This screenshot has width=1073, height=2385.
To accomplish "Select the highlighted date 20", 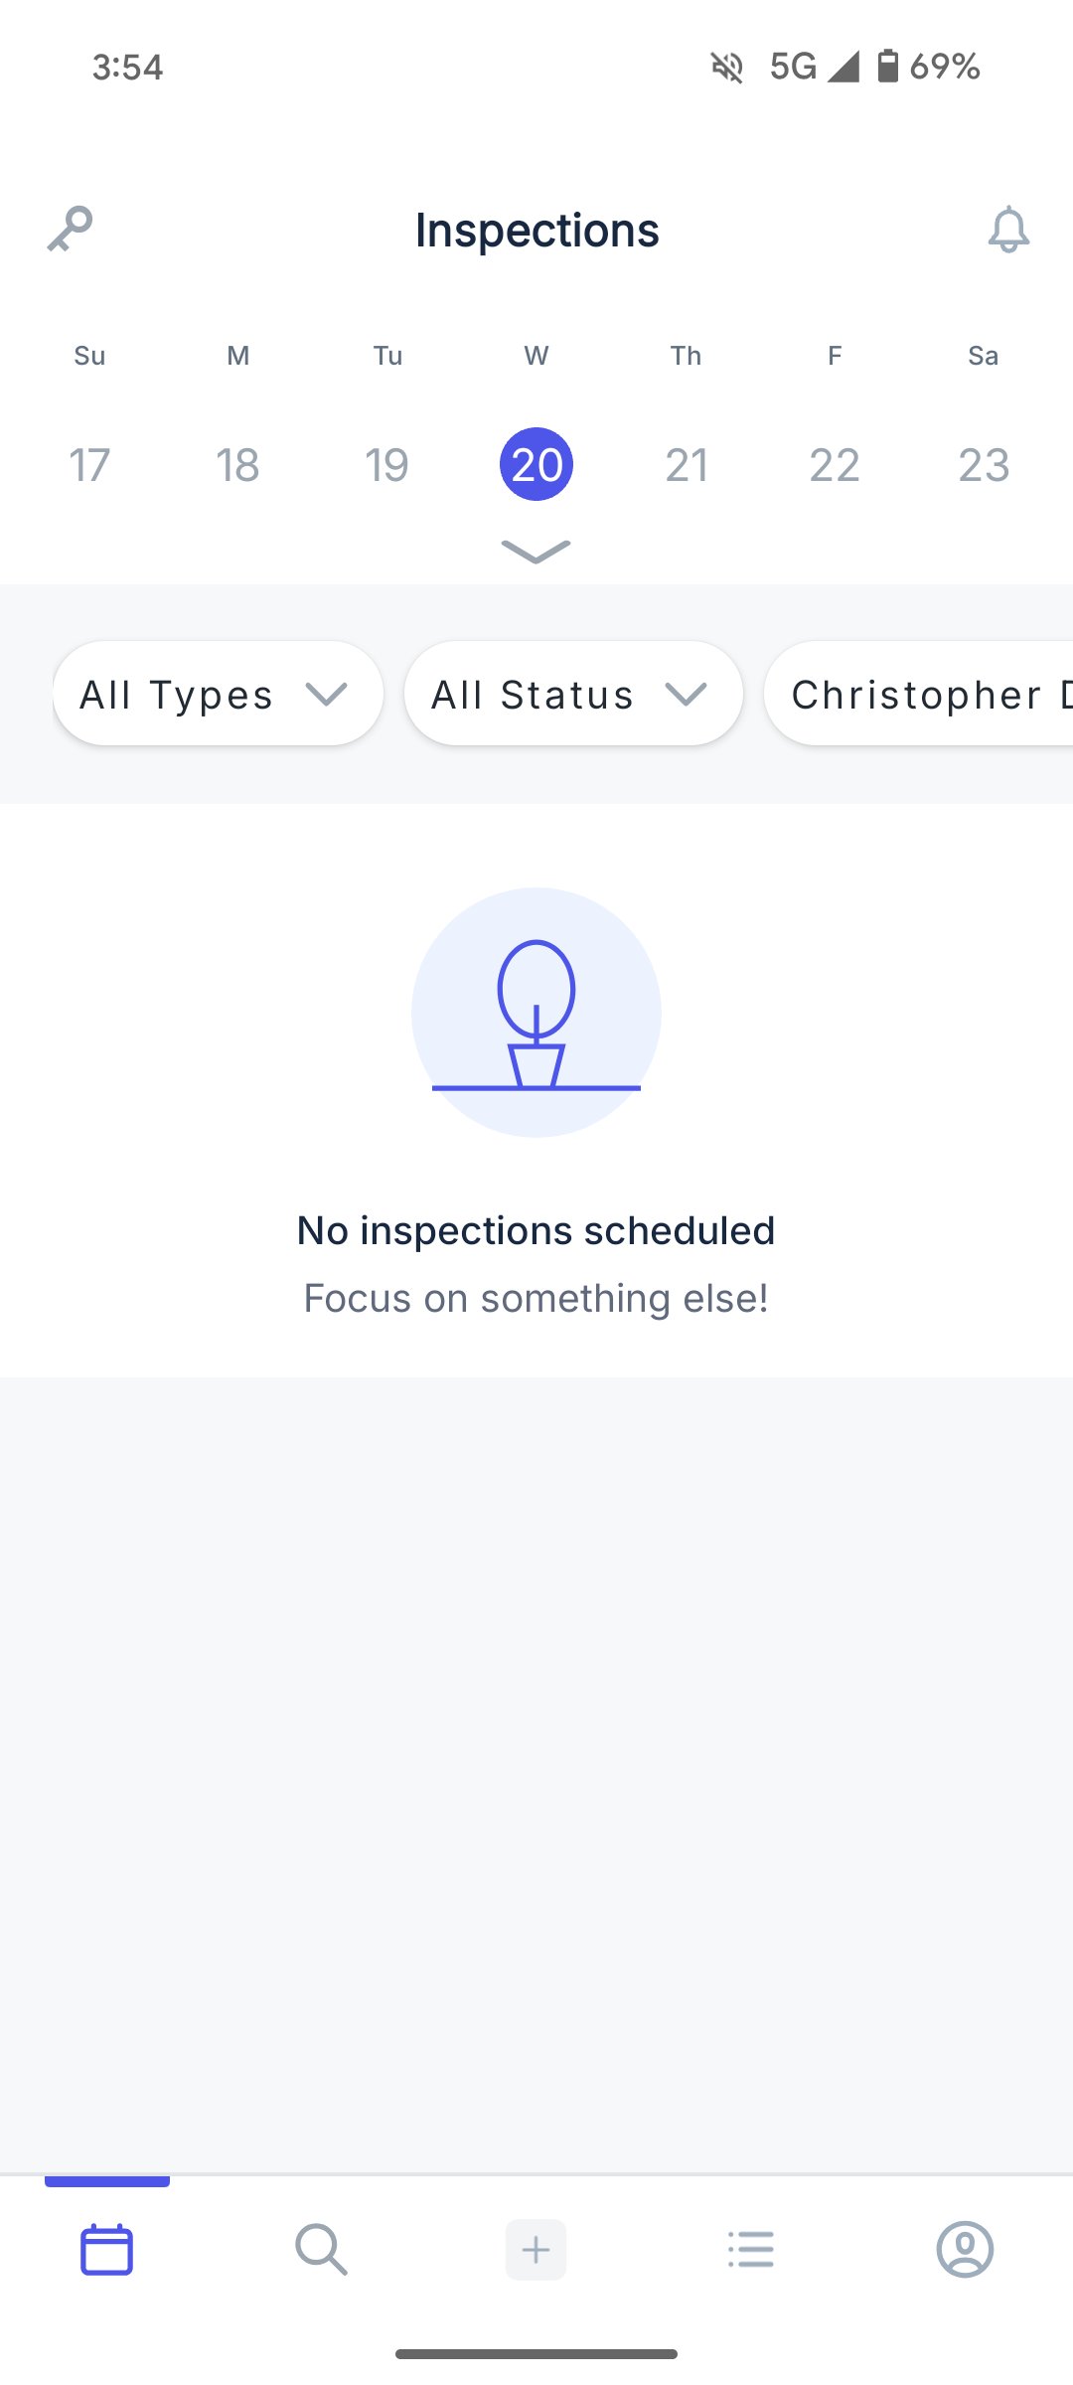I will coord(536,465).
